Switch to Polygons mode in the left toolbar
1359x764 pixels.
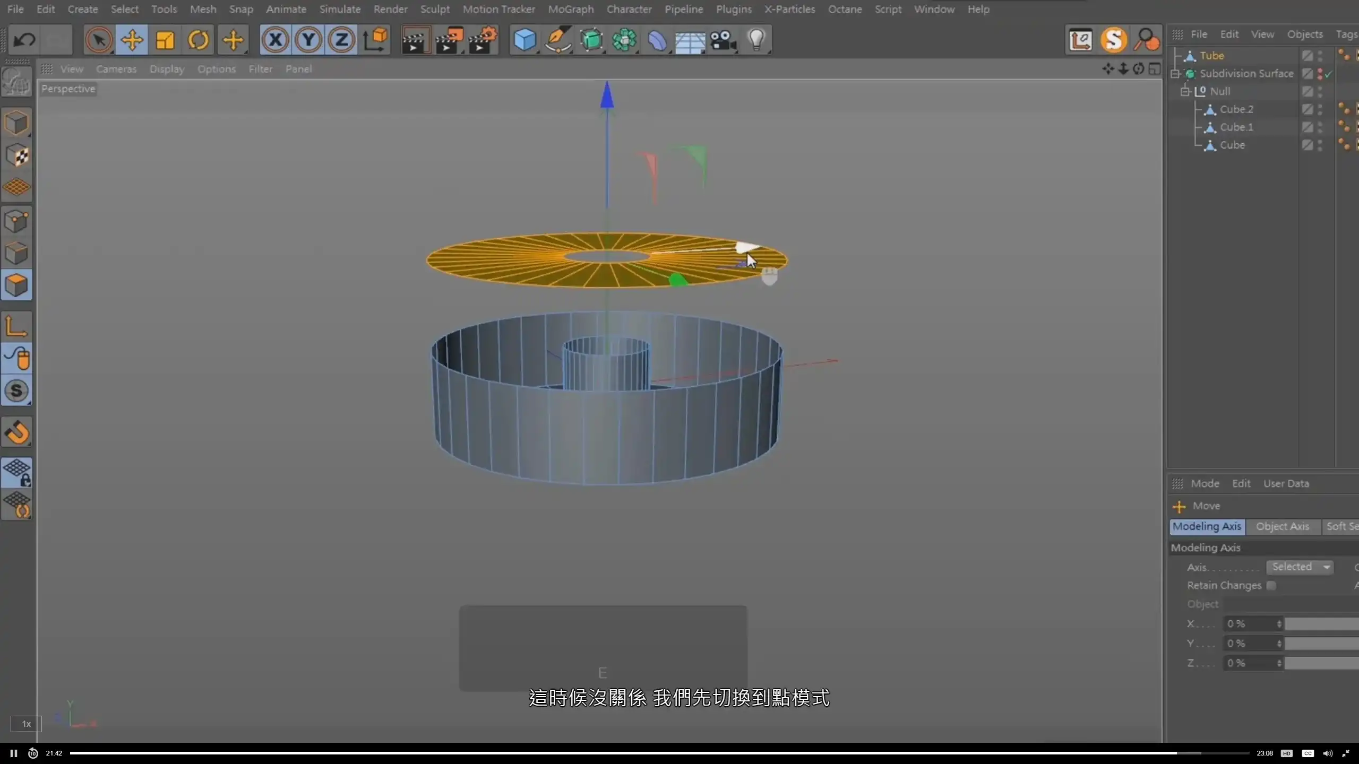coord(18,285)
